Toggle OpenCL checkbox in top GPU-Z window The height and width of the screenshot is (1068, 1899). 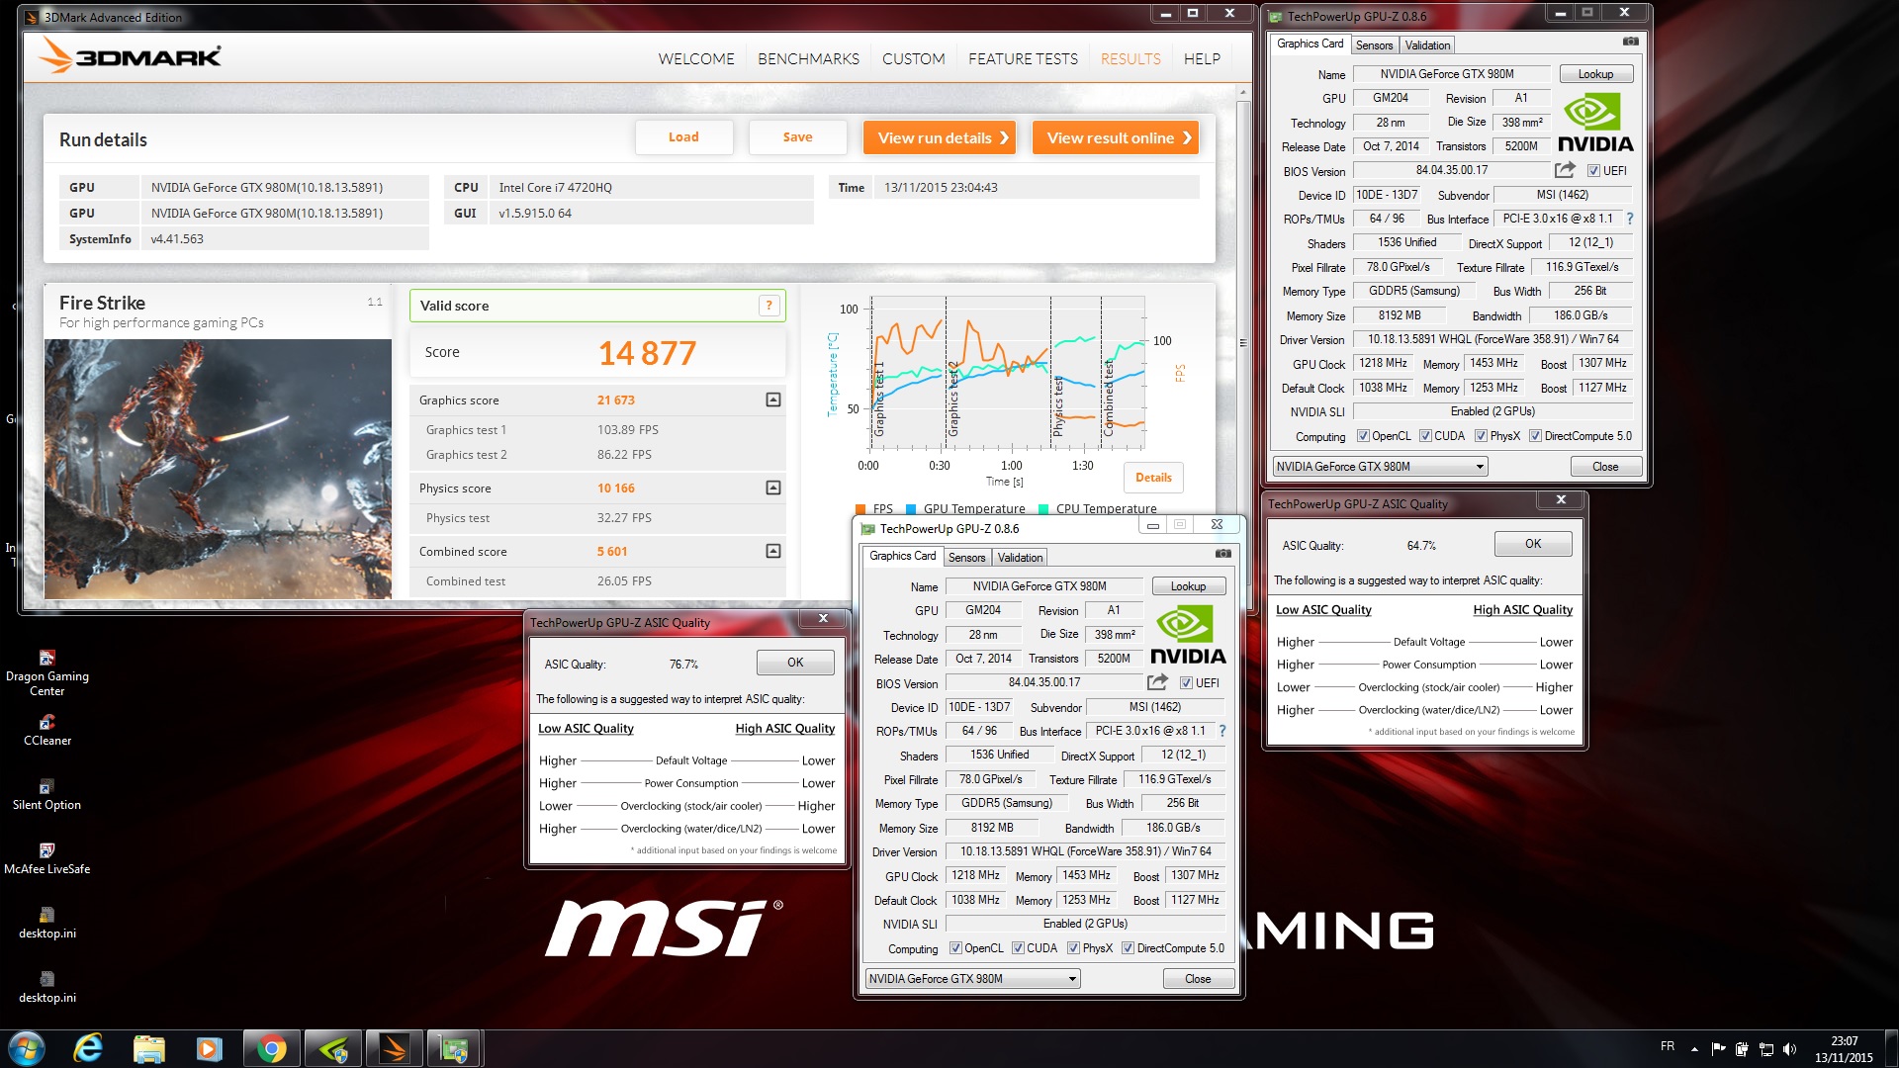pos(1363,436)
